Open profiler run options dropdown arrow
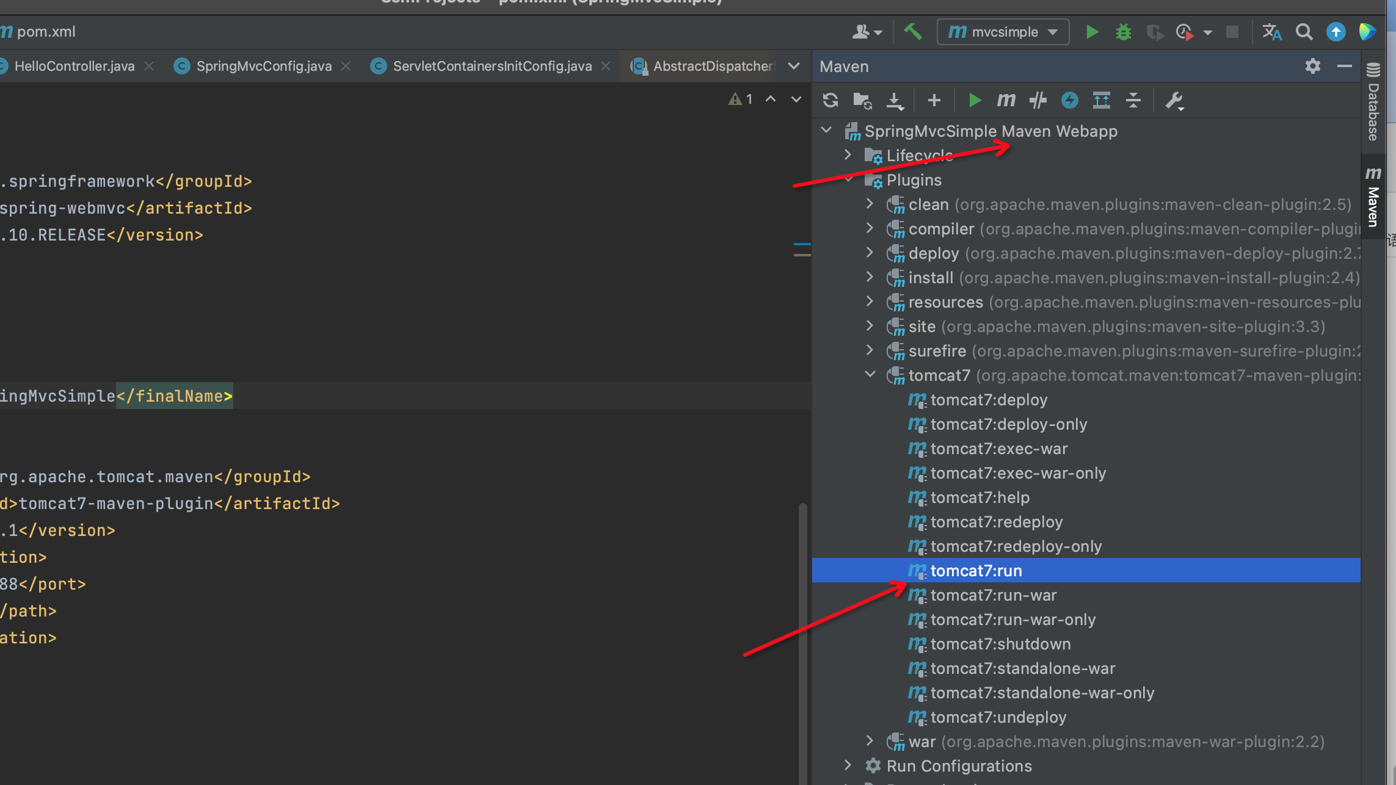 (1207, 32)
